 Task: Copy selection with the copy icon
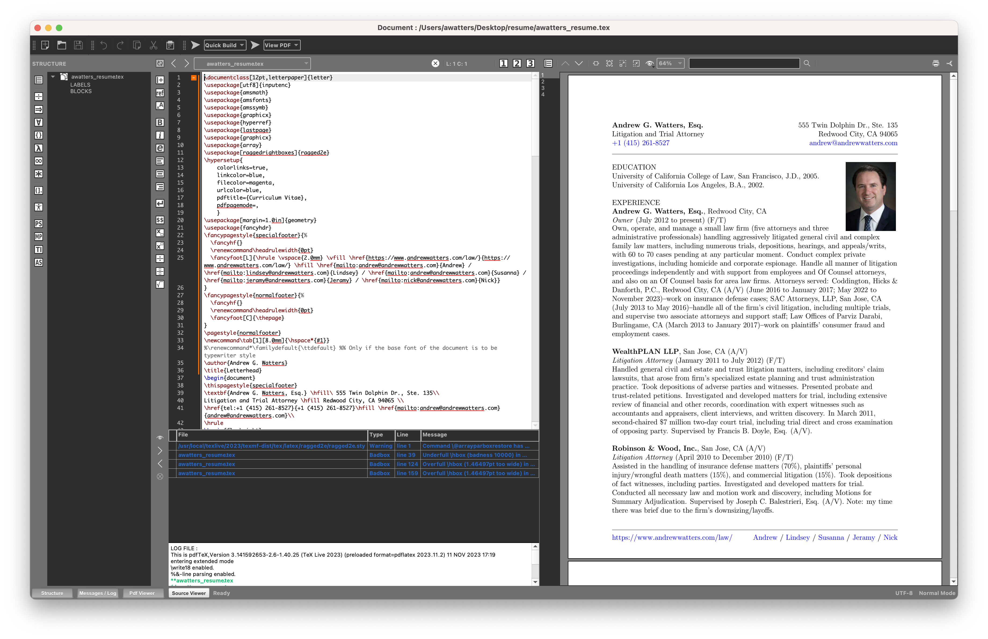137,45
